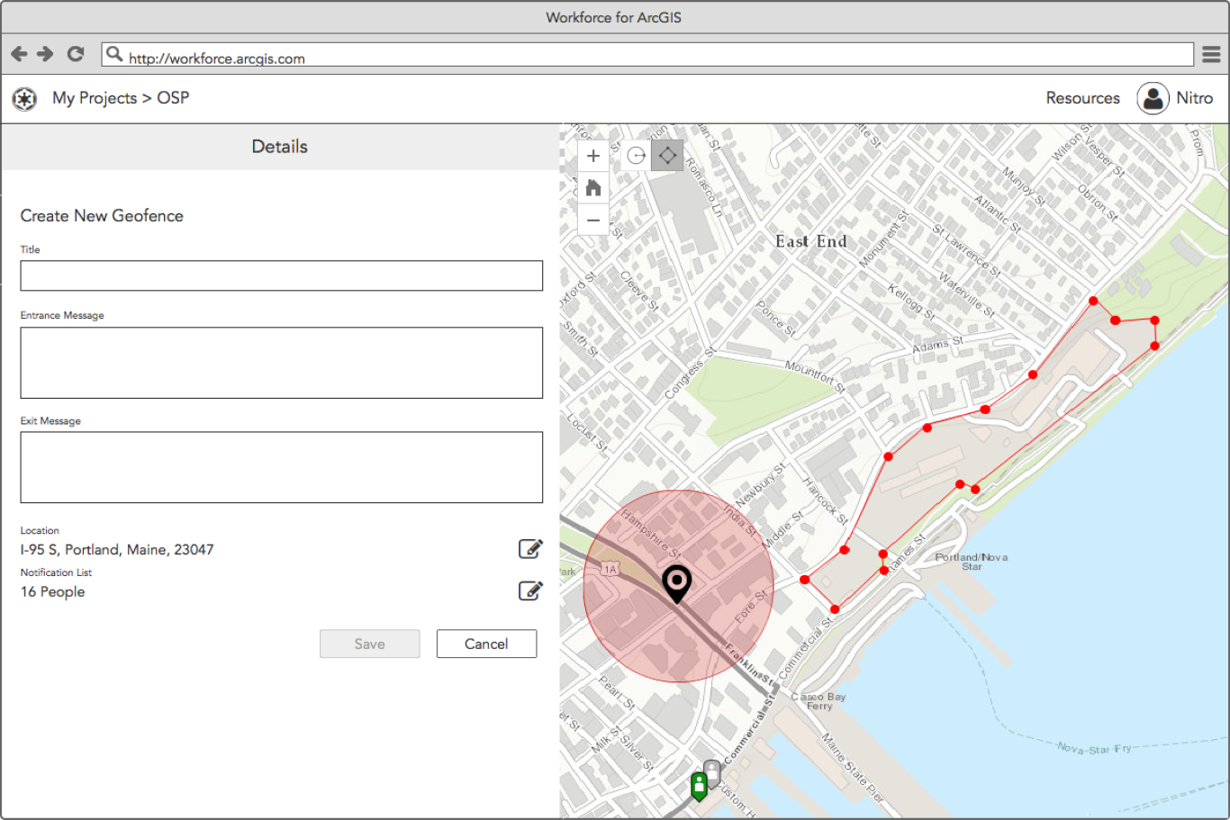The width and height of the screenshot is (1230, 820).
Task: Click the Save button
Action: click(x=369, y=644)
